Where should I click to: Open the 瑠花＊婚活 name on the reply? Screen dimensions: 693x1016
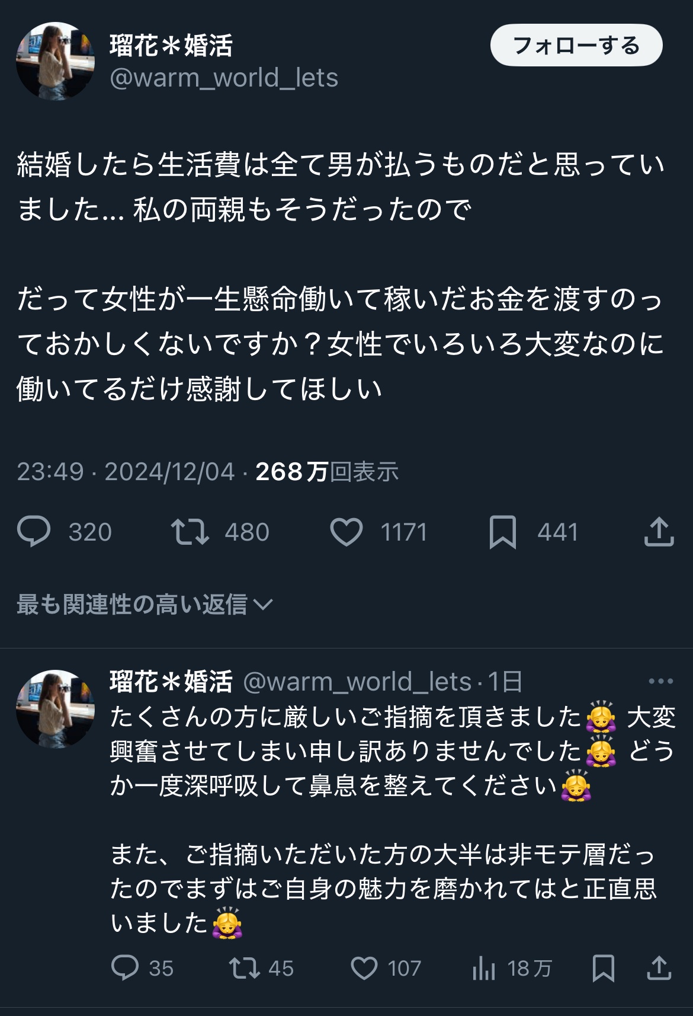point(171,681)
